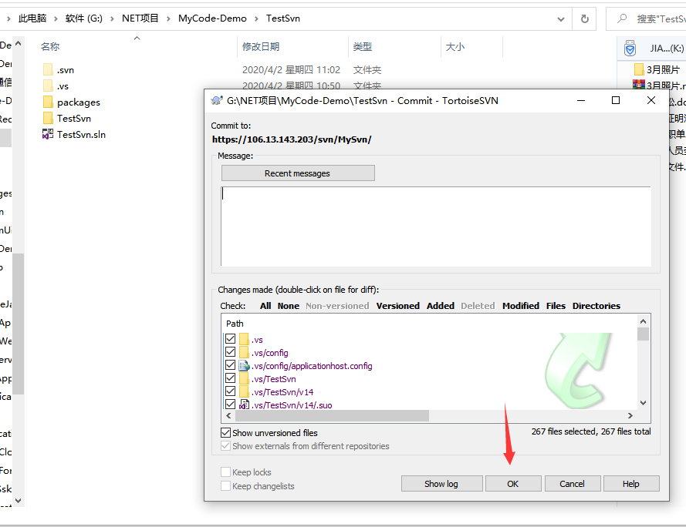686x527 pixels.
Task: Select the TestSvn.sln solution file icon
Action: [x=48, y=134]
